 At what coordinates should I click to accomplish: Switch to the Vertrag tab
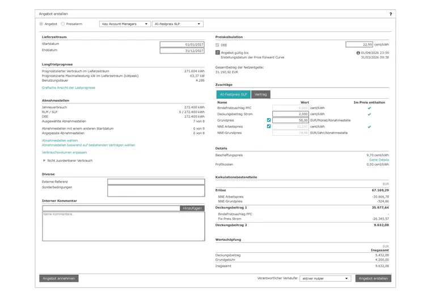[261, 94]
